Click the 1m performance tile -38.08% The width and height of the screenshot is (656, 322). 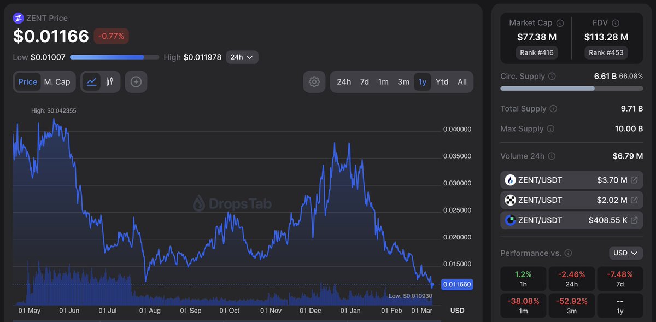point(523,306)
